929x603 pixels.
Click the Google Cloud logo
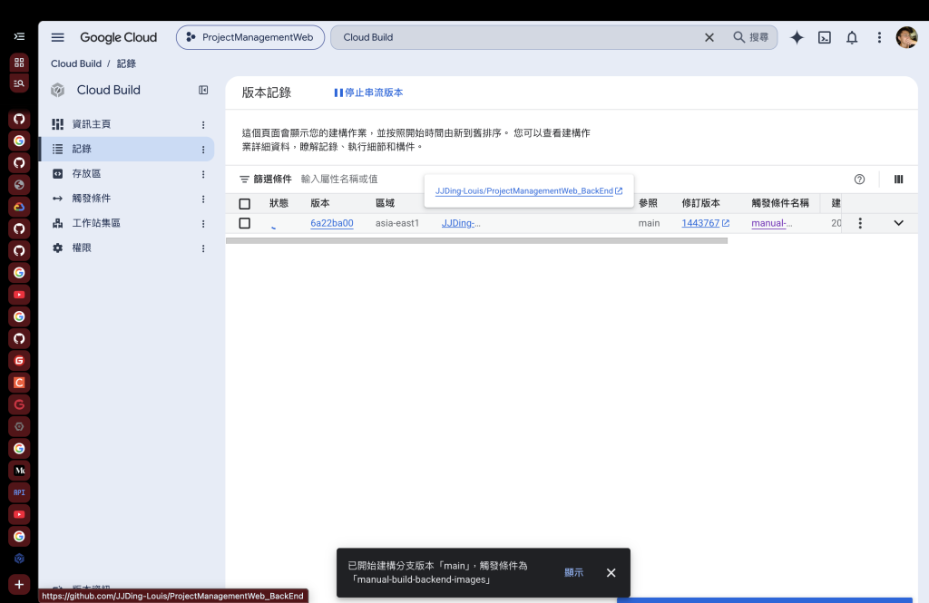pyautogui.click(x=119, y=37)
